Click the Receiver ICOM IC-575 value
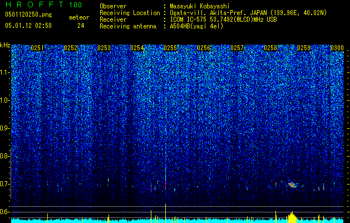 click(x=223, y=20)
